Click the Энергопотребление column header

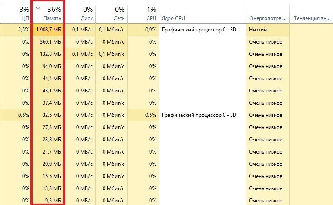(268, 14)
